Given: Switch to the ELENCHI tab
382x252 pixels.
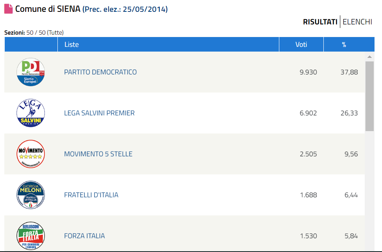Looking at the screenshot, I should [357, 22].
